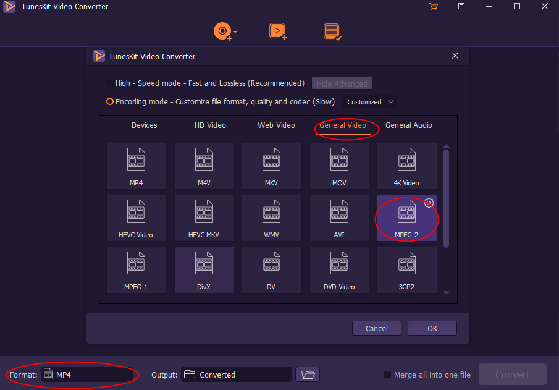The image size is (559, 390).
Task: Confirm format with OK button
Action: pos(432,328)
